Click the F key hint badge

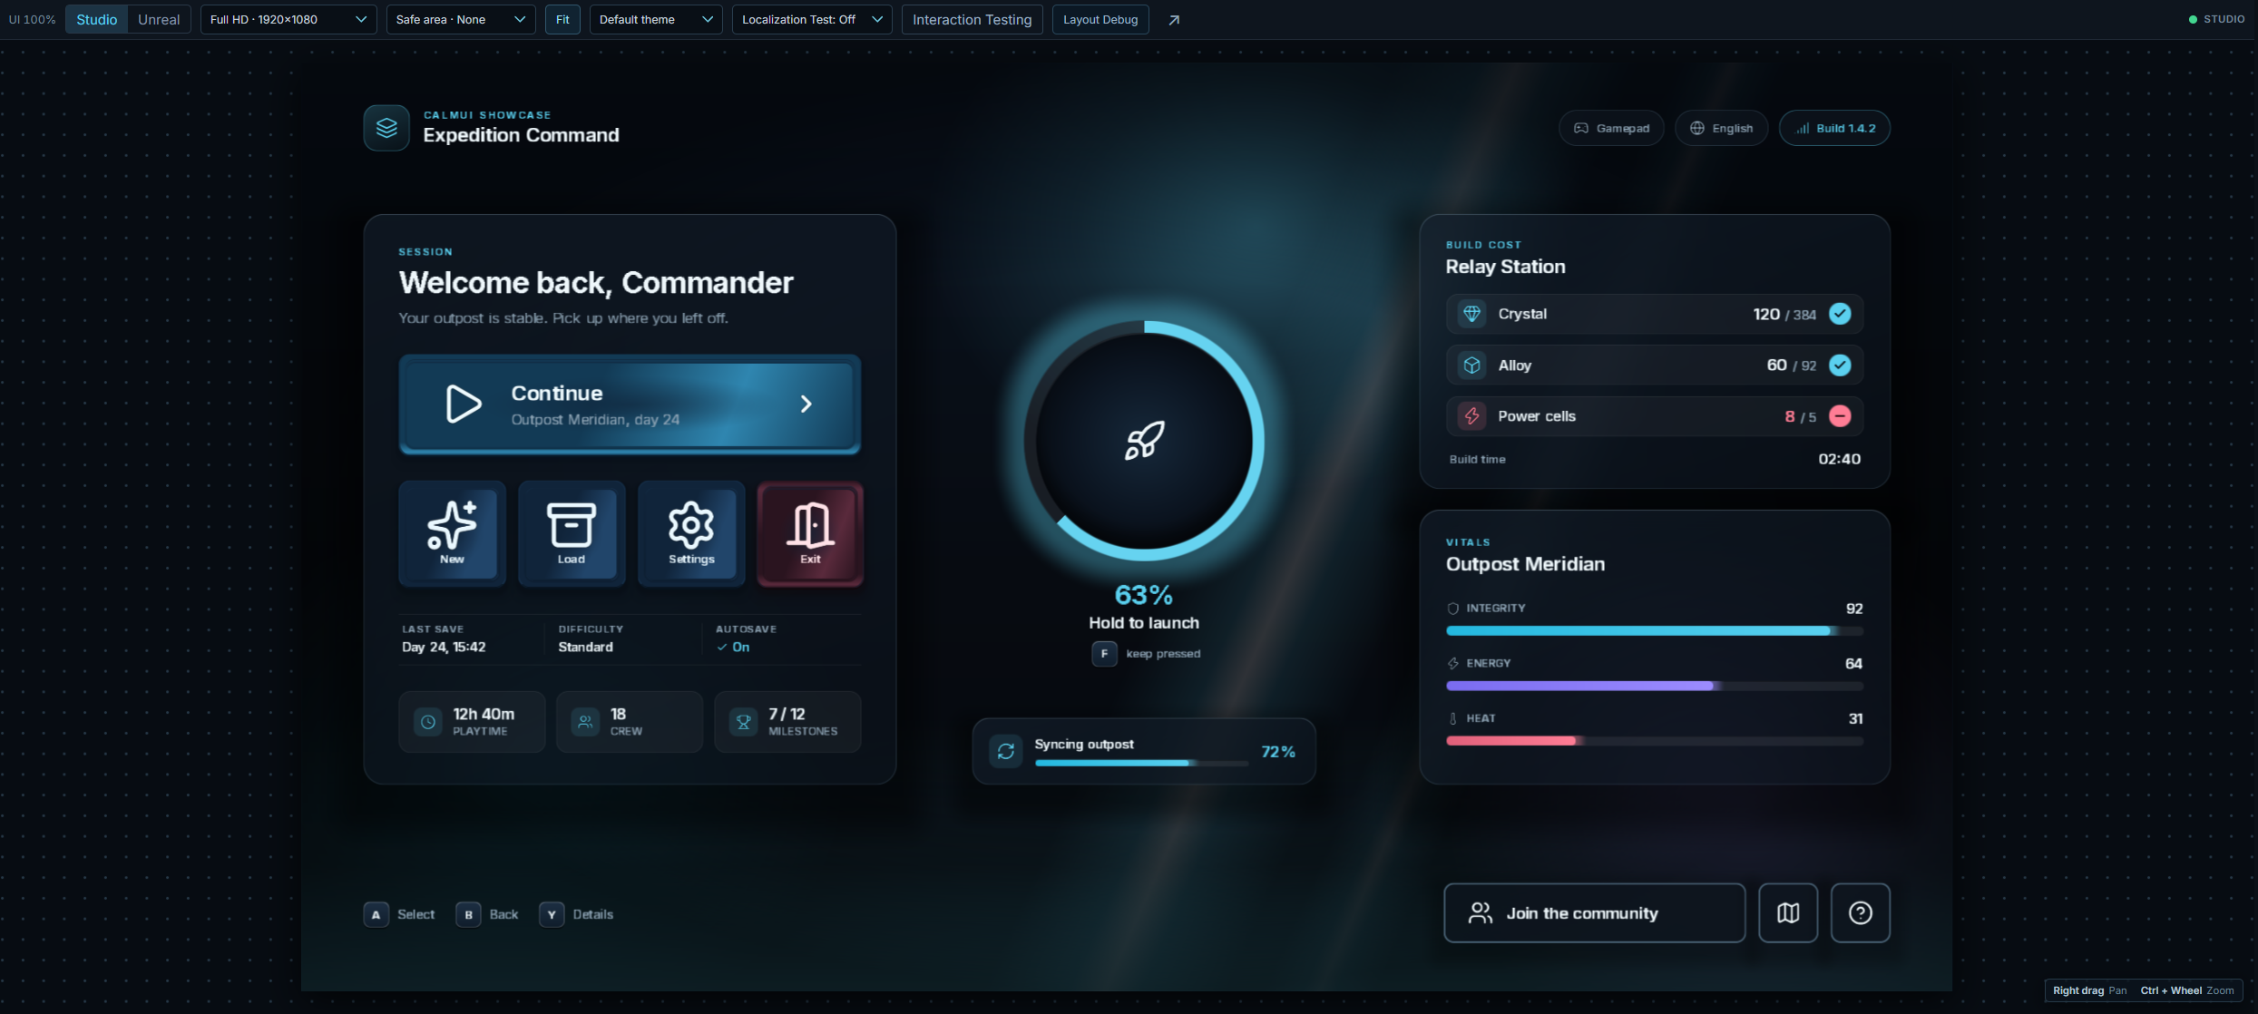(x=1104, y=653)
